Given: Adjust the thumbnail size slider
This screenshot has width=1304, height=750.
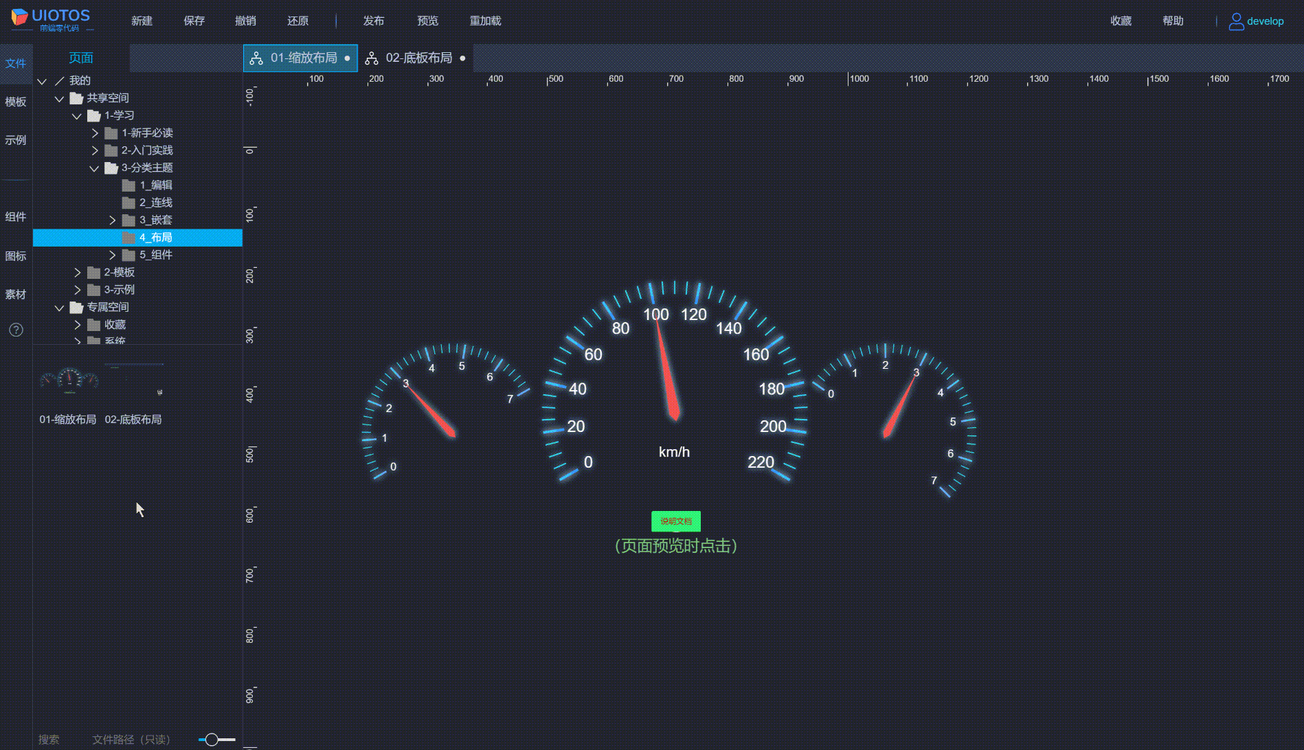Looking at the screenshot, I should point(212,740).
